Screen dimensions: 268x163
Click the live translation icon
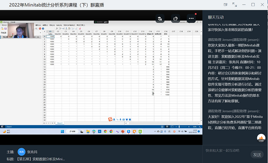pyautogui.click(x=160, y=18)
